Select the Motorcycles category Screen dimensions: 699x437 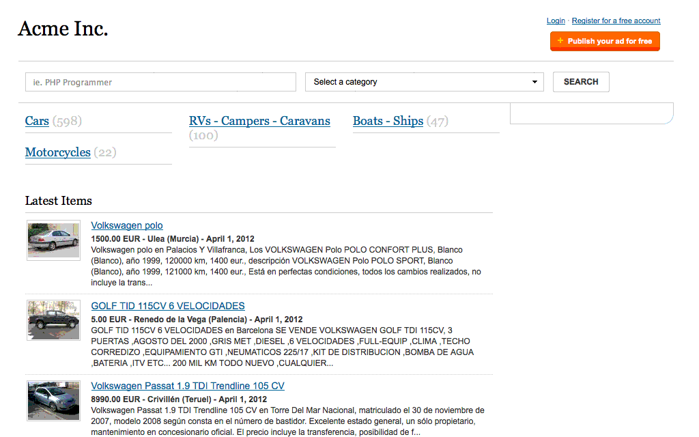[58, 152]
